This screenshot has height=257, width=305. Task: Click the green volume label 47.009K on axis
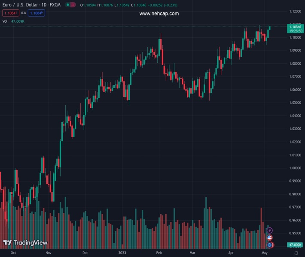pos(295,245)
